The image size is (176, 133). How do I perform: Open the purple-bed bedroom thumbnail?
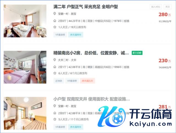pyautogui.click(x=25, y=67)
